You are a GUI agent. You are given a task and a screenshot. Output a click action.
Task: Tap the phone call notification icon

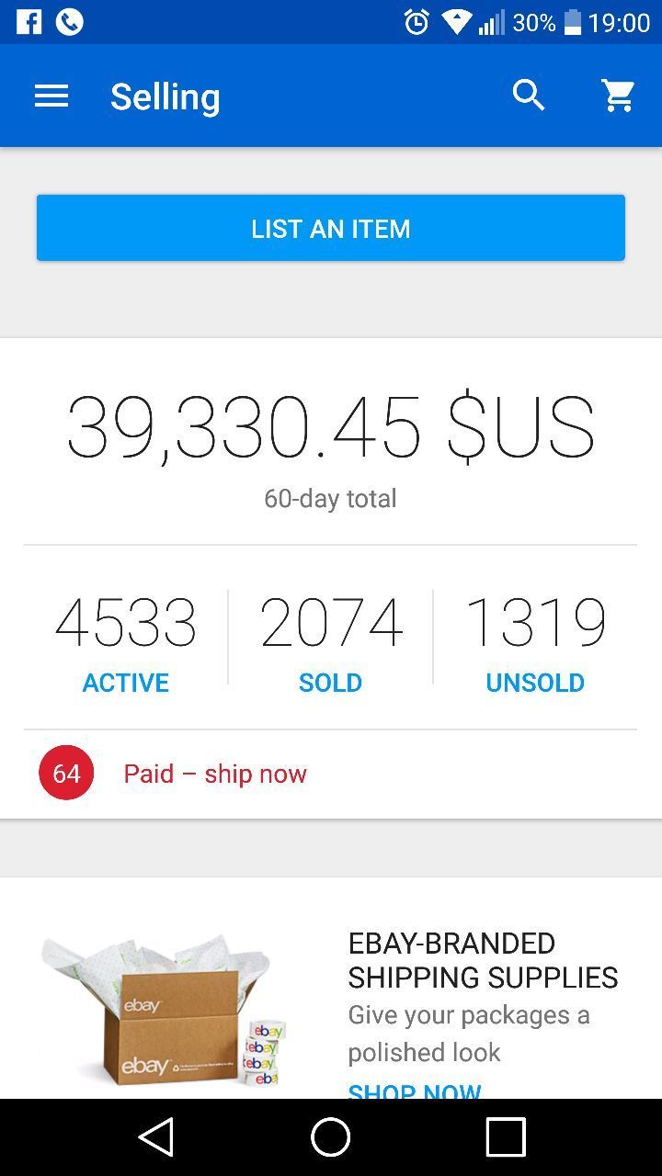[70, 21]
